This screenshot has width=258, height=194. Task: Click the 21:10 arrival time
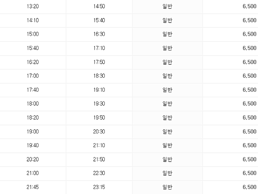tap(99, 146)
